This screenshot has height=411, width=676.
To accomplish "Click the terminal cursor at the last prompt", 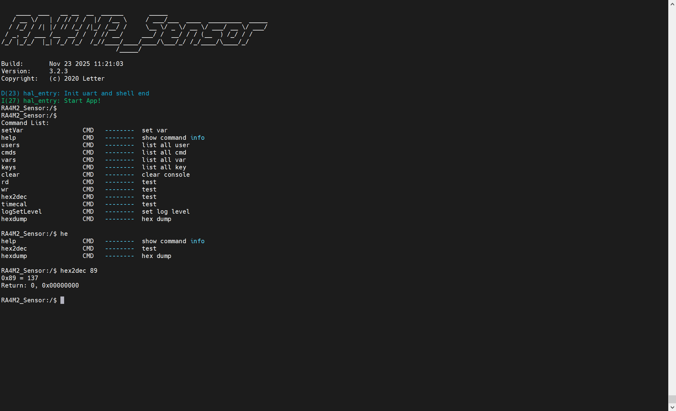I will click(x=62, y=300).
